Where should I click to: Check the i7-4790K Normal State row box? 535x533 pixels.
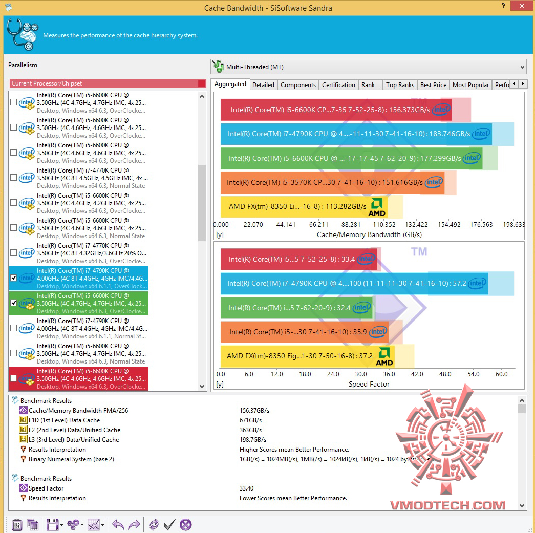point(13,328)
